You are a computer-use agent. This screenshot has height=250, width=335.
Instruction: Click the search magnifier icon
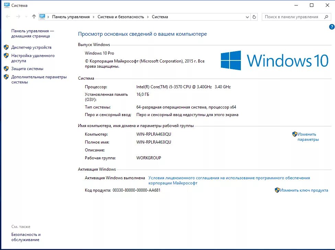pos(326,17)
